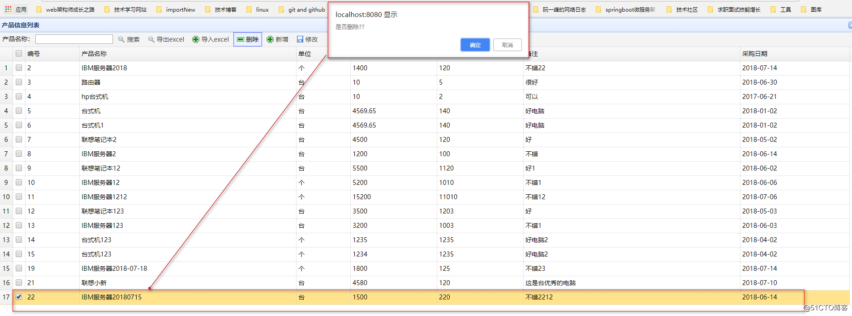Open the git and github bookmark folder
Image resolution: width=852 pixels, height=316 pixels.
301,9
